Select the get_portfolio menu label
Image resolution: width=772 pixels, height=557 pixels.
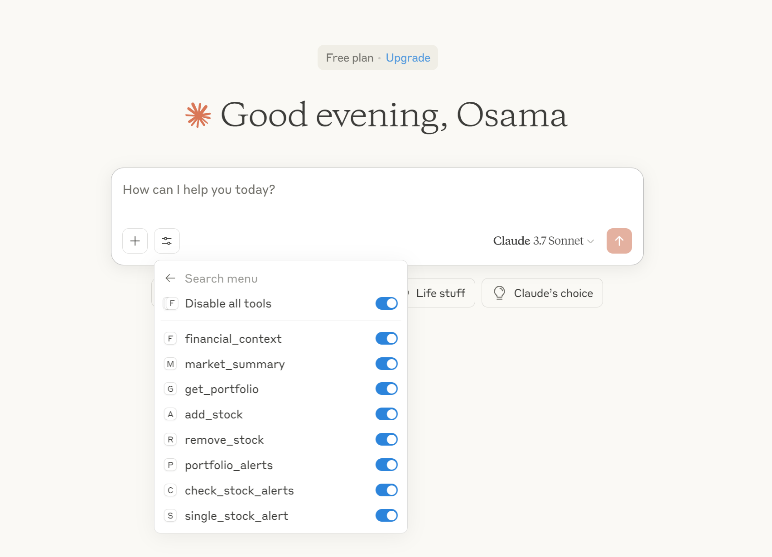(222, 389)
